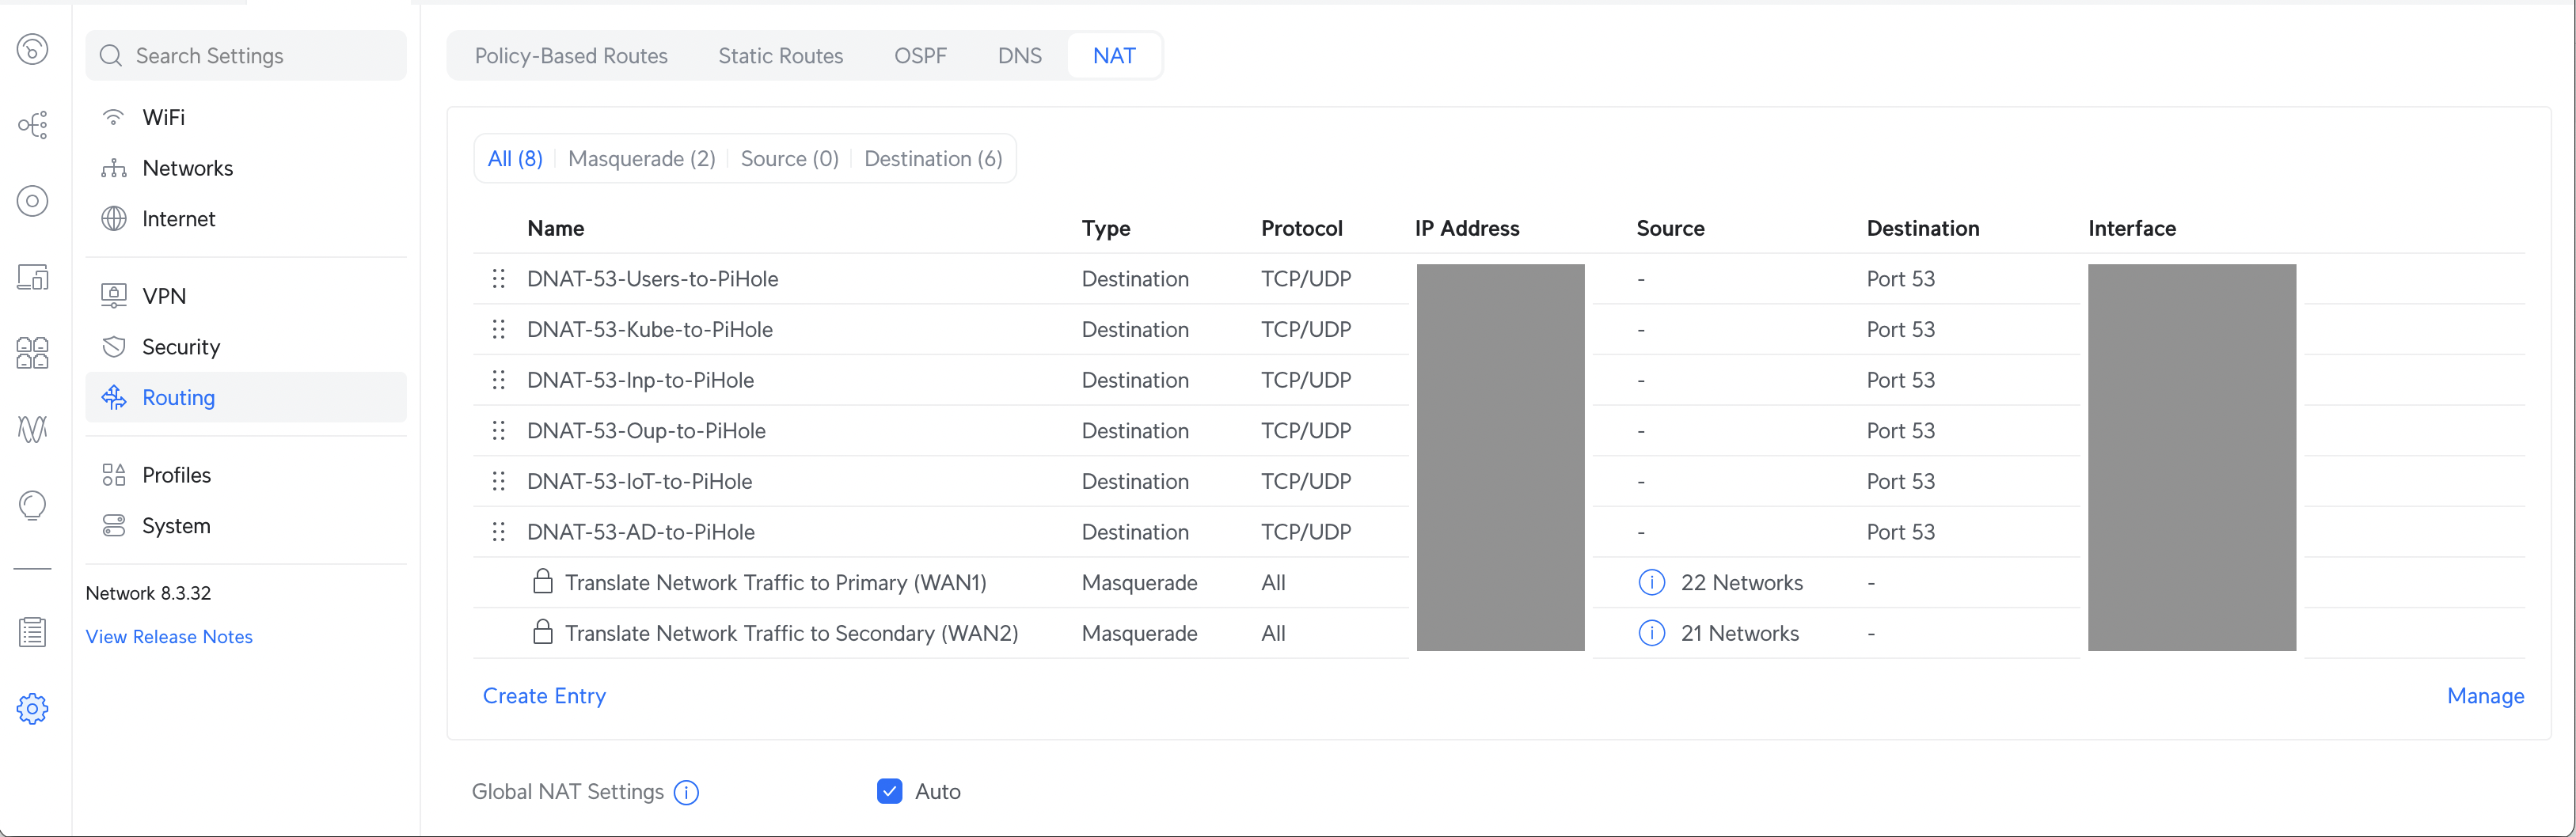Click the WiFi icon in settings
Viewport: 2576px width, 837px height.
click(x=114, y=118)
